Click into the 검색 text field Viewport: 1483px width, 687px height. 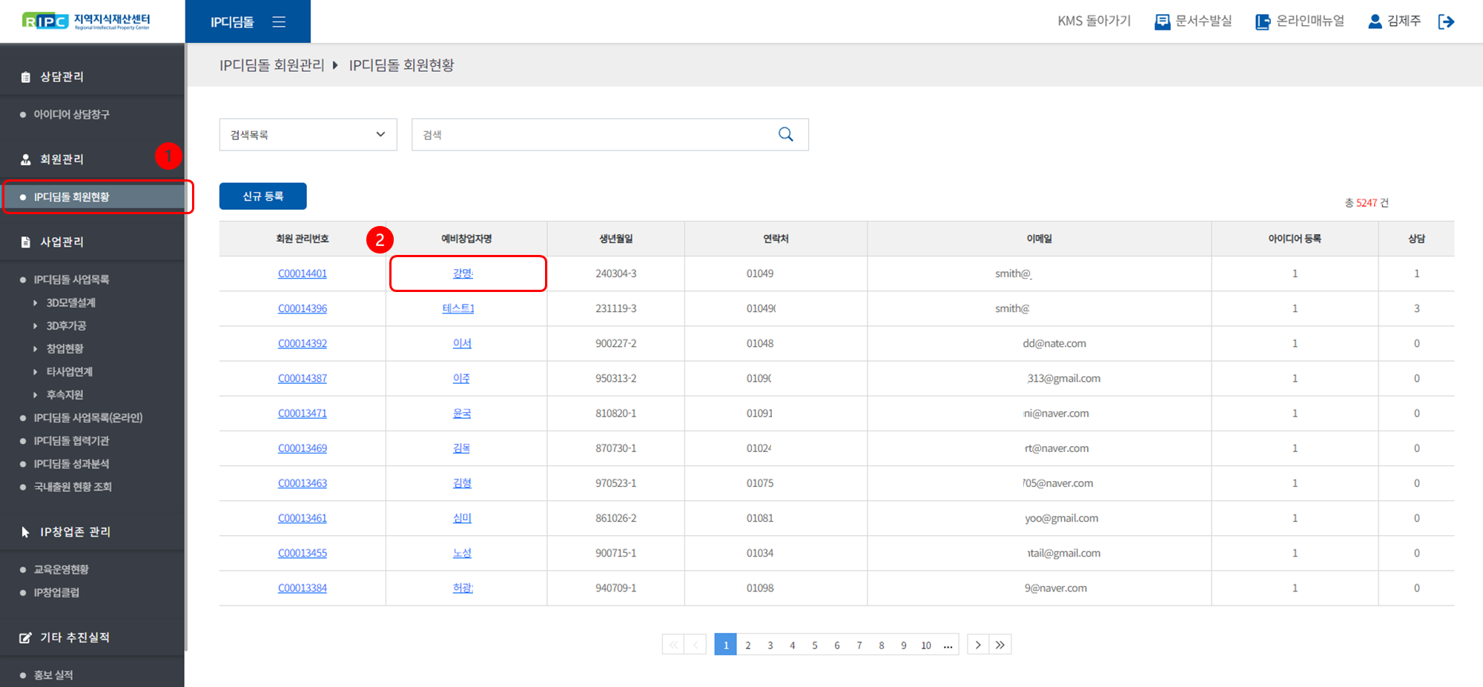[x=593, y=135]
